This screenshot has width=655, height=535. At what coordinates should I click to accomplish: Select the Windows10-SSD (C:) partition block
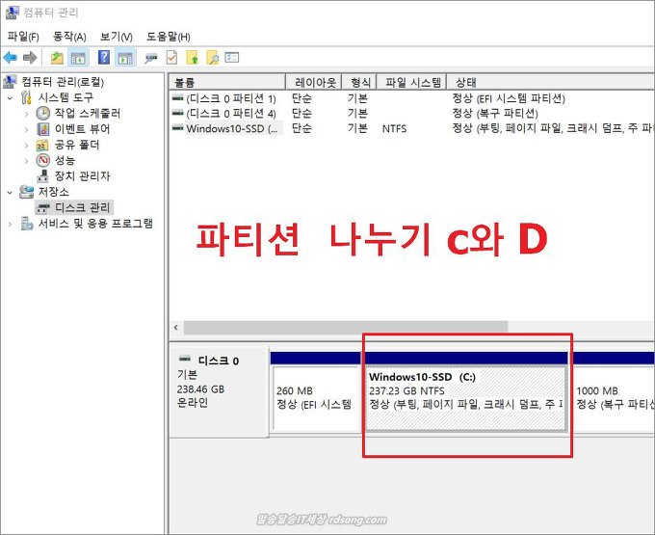[466, 397]
